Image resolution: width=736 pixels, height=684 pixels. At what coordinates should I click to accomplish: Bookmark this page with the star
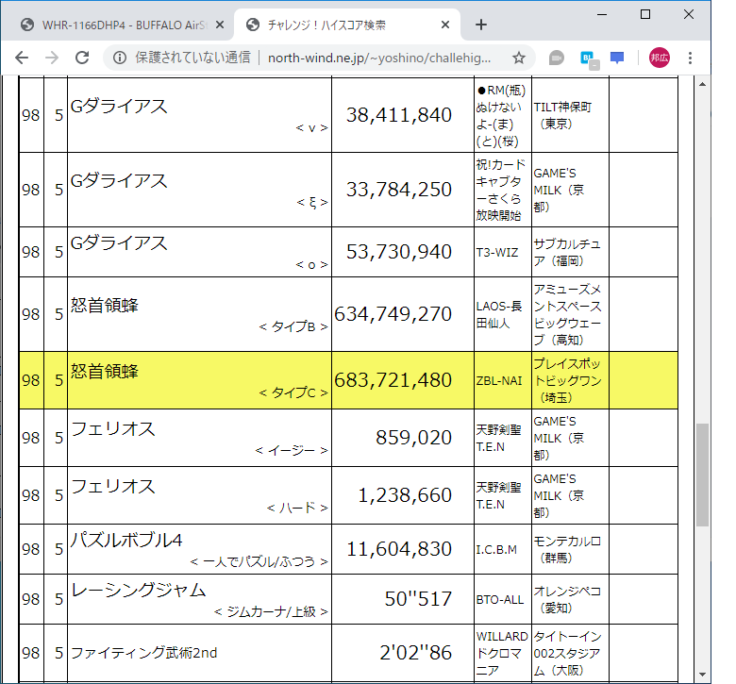[x=519, y=58]
